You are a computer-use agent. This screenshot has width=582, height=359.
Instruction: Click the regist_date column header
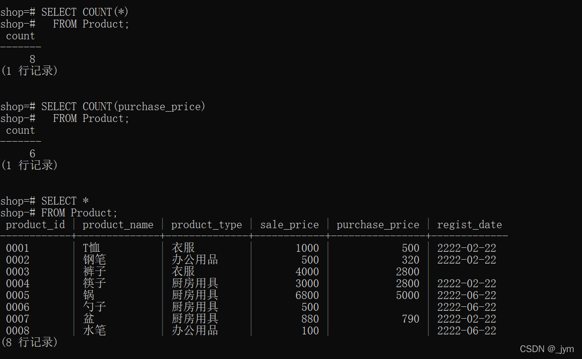(x=469, y=225)
